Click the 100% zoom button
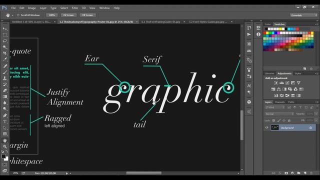Screen dimensions: 320x180 pyautogui.click(x=52, y=15)
